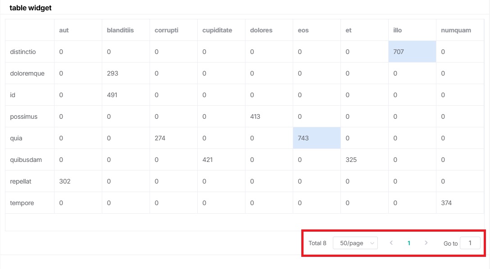
Task: Click the 413 cell under dolores
Action: [255, 117]
